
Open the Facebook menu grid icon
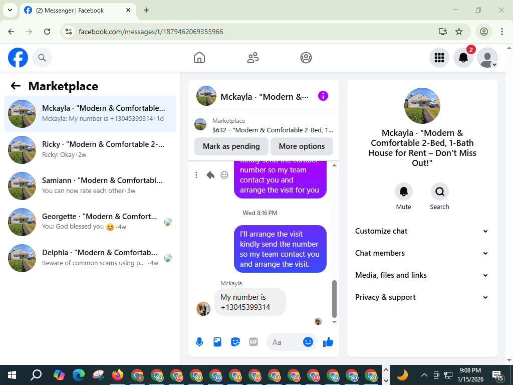point(439,58)
